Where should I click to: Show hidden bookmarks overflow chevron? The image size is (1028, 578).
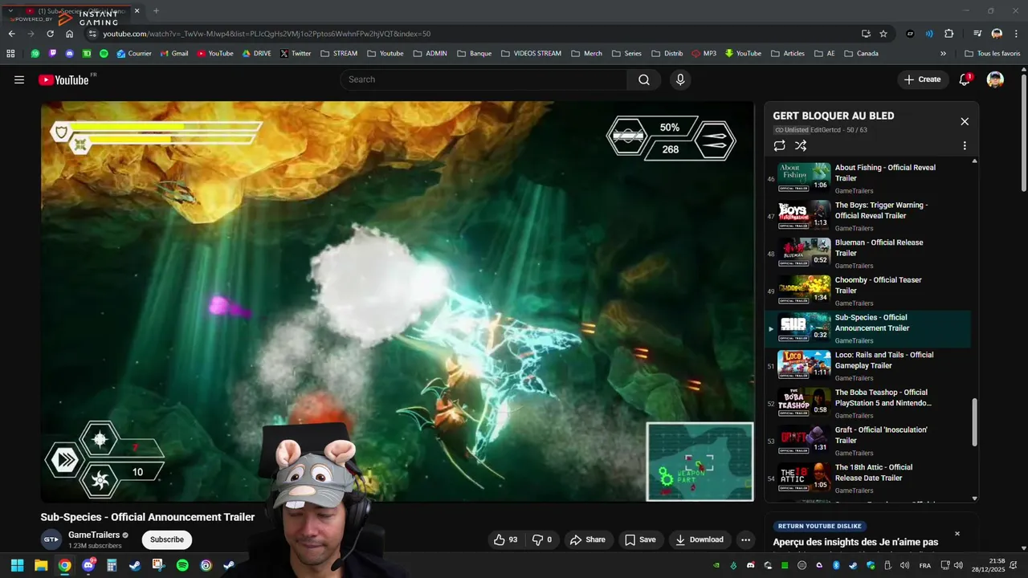coord(943,54)
